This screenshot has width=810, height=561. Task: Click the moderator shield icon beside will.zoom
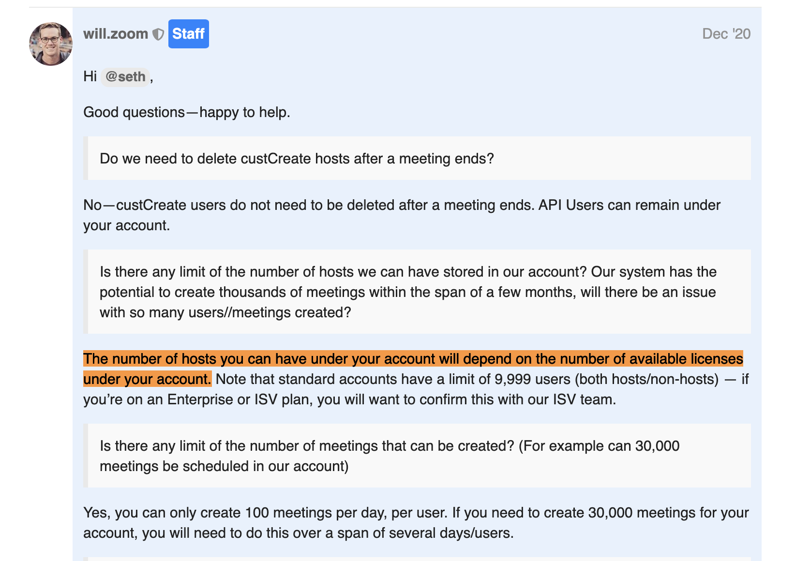tap(158, 34)
